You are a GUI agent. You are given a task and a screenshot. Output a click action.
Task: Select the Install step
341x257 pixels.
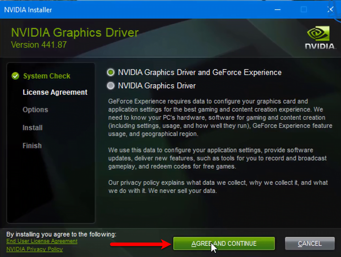click(x=32, y=128)
